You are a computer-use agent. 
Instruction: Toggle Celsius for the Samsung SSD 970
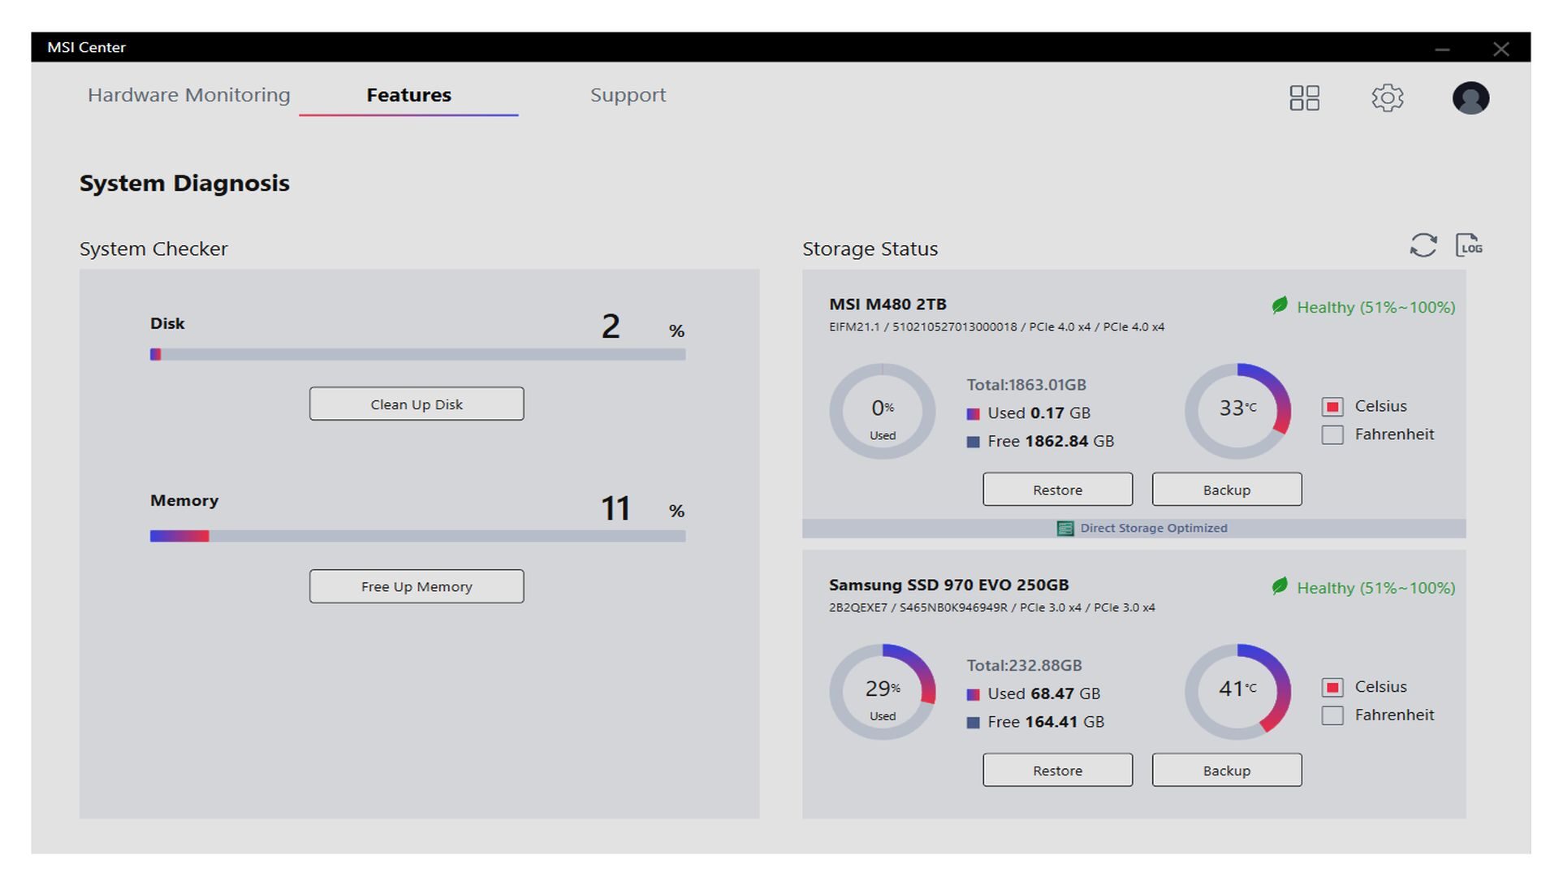pos(1332,688)
